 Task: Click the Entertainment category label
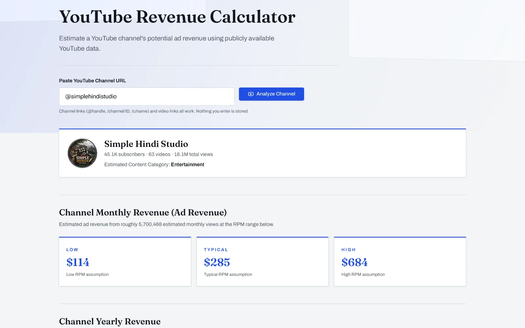tap(188, 165)
